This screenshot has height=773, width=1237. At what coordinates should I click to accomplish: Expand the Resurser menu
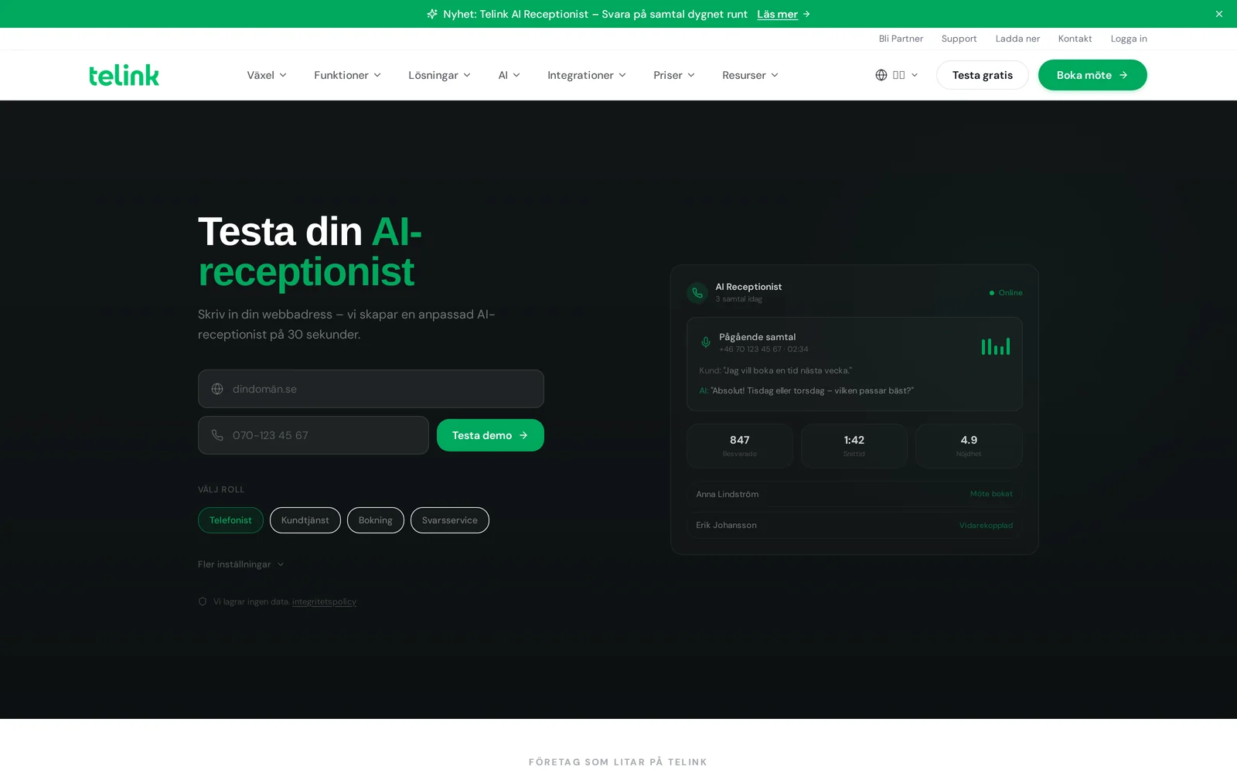(750, 75)
